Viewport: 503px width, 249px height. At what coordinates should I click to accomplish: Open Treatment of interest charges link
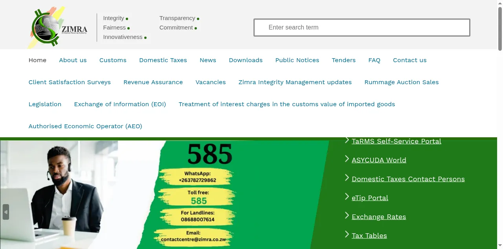pyautogui.click(x=287, y=104)
